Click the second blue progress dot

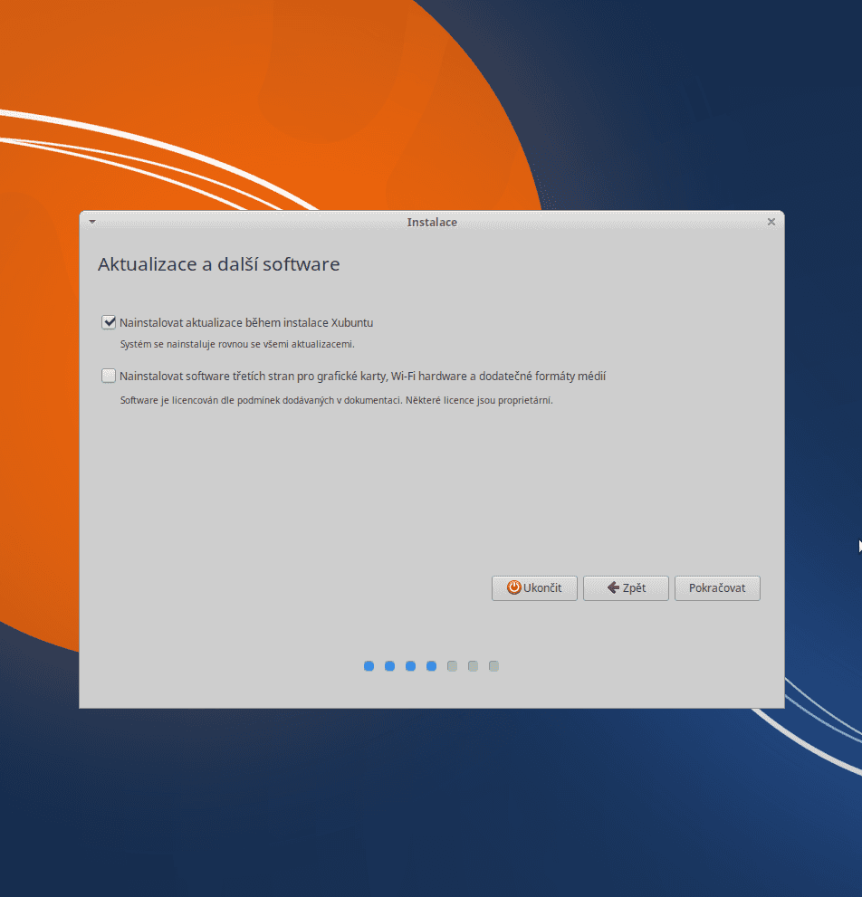click(389, 666)
